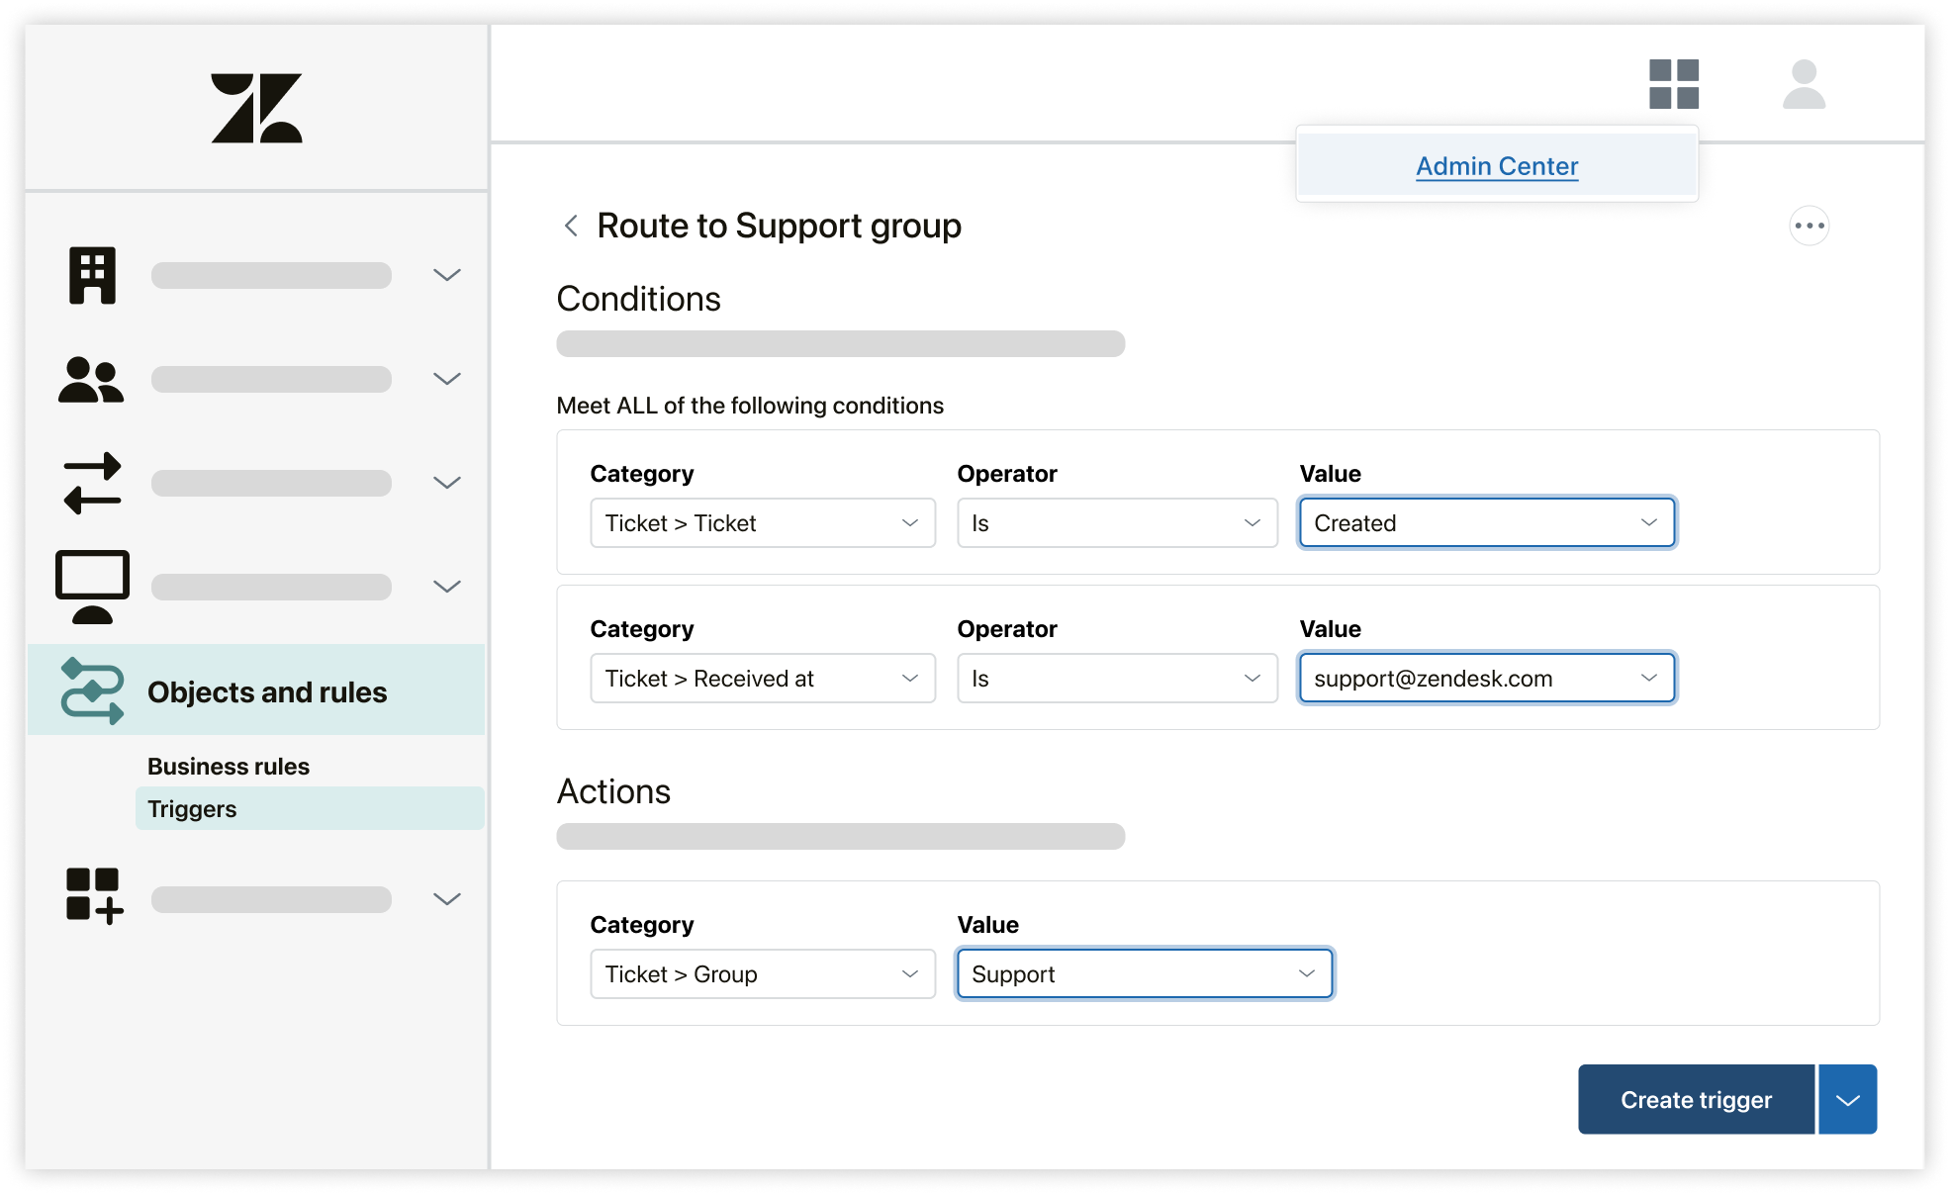This screenshot has width=1950, height=1194.
Task: Click the building/organization icon in sidebar
Action: click(91, 274)
